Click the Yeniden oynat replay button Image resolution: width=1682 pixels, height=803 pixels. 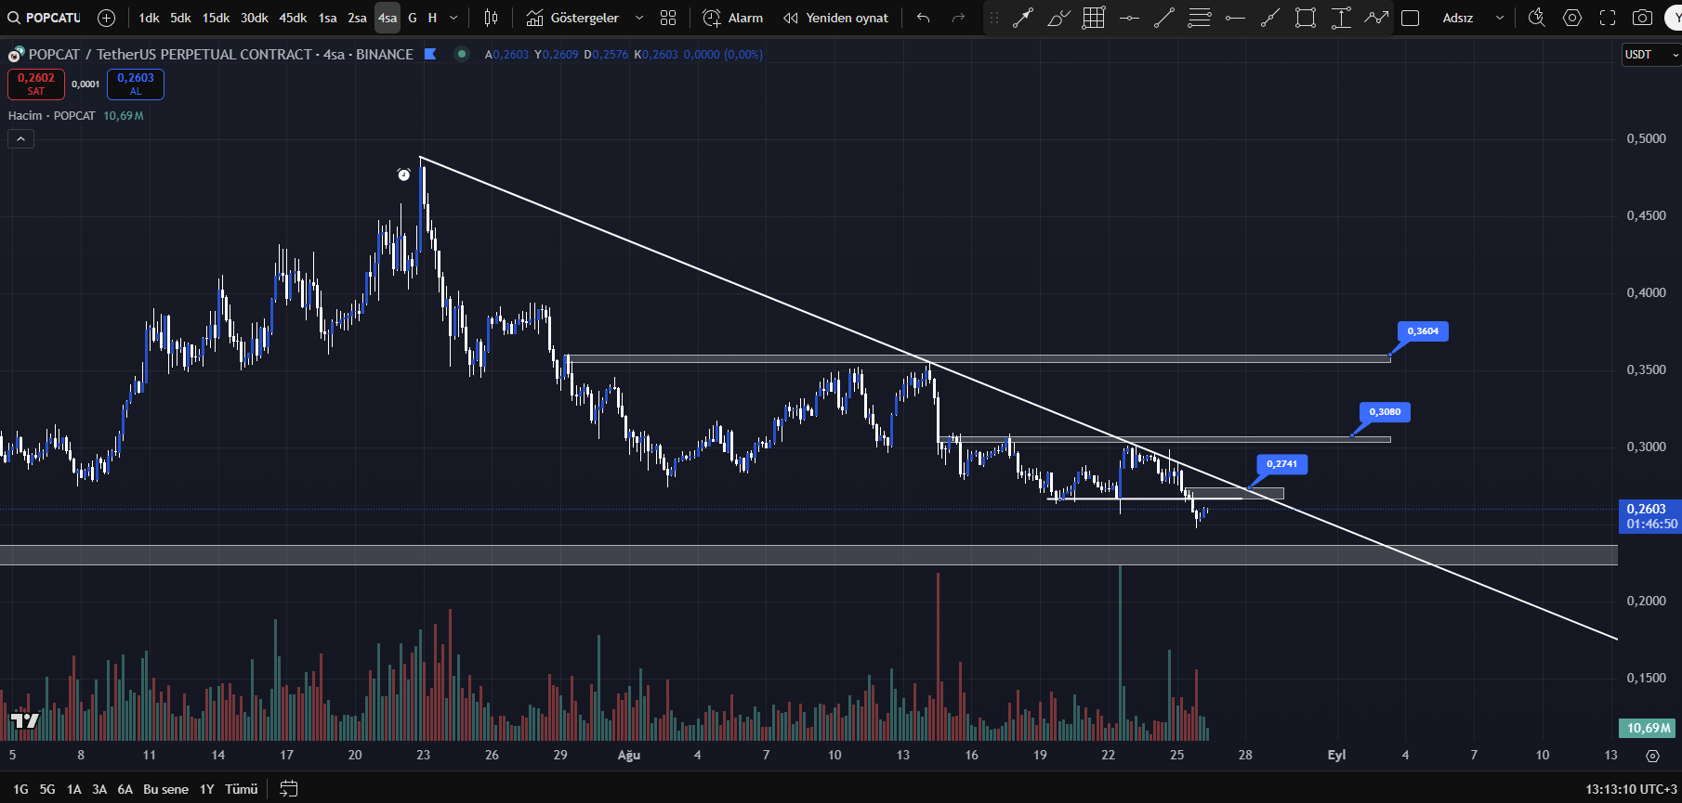coord(835,18)
